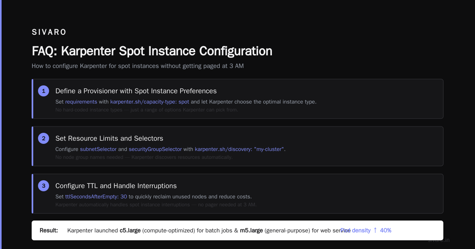
Task: Click the 'm5.large' instance name
Action: pos(251,230)
